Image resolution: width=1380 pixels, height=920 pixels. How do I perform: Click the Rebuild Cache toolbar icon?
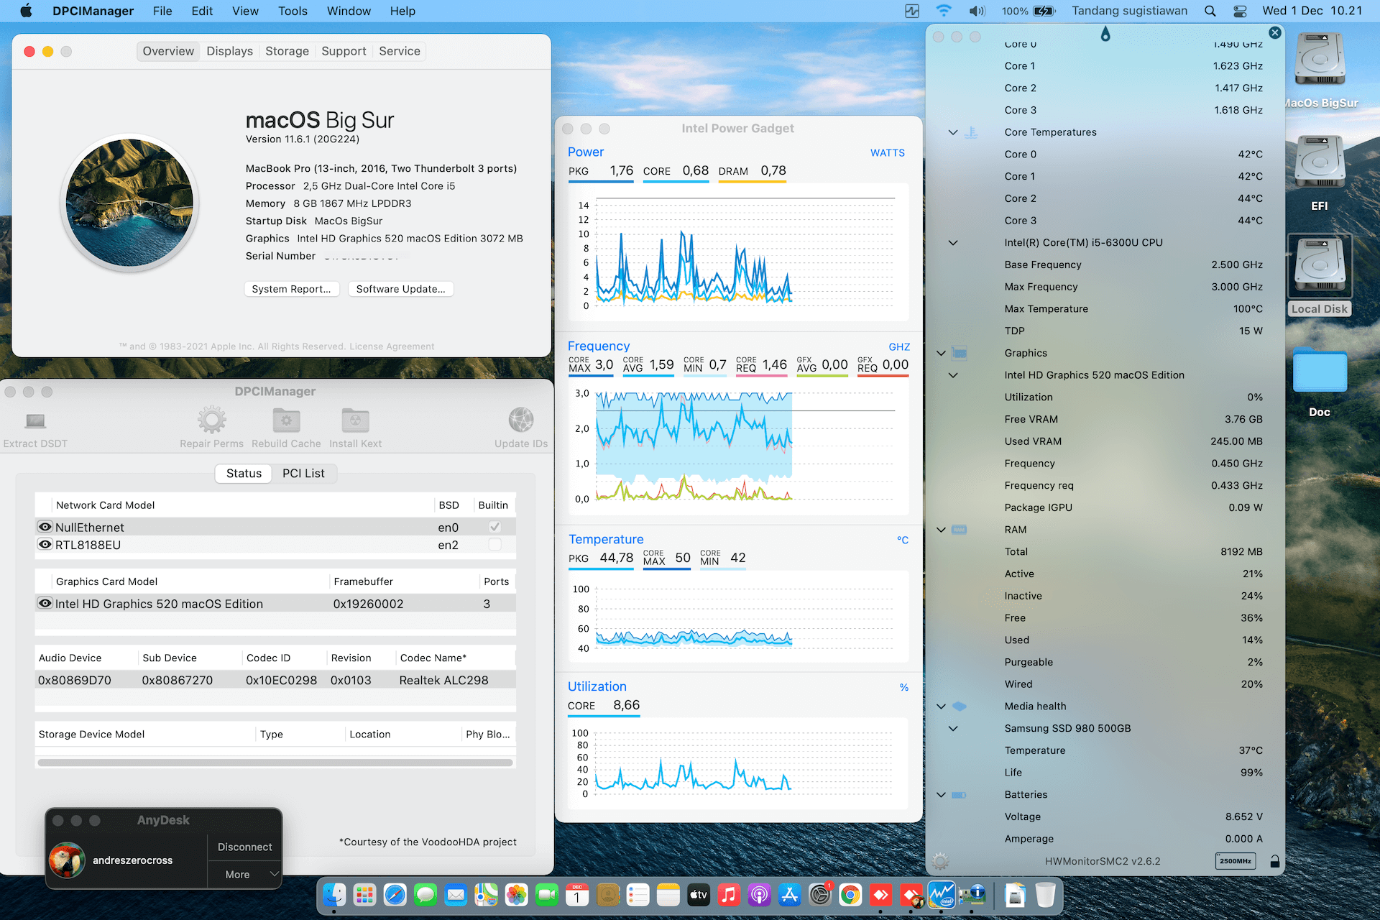click(286, 420)
